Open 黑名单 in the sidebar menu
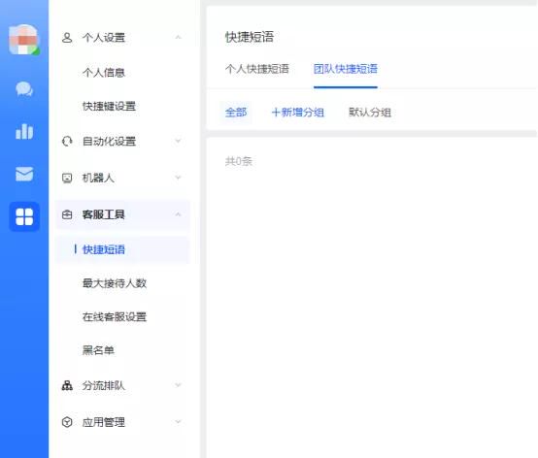 (98, 350)
